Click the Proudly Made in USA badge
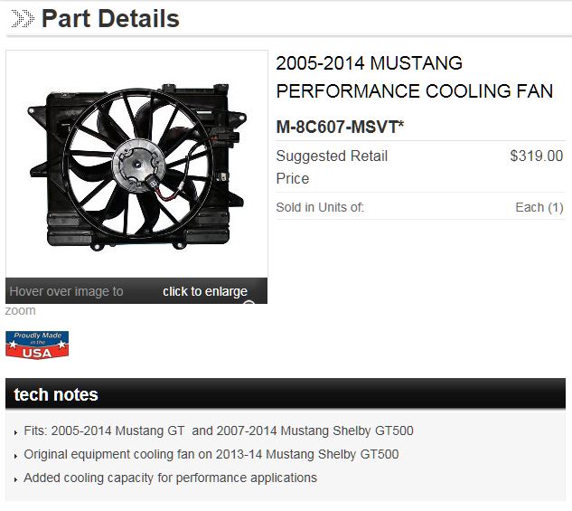This screenshot has height=511, width=572. point(37,345)
